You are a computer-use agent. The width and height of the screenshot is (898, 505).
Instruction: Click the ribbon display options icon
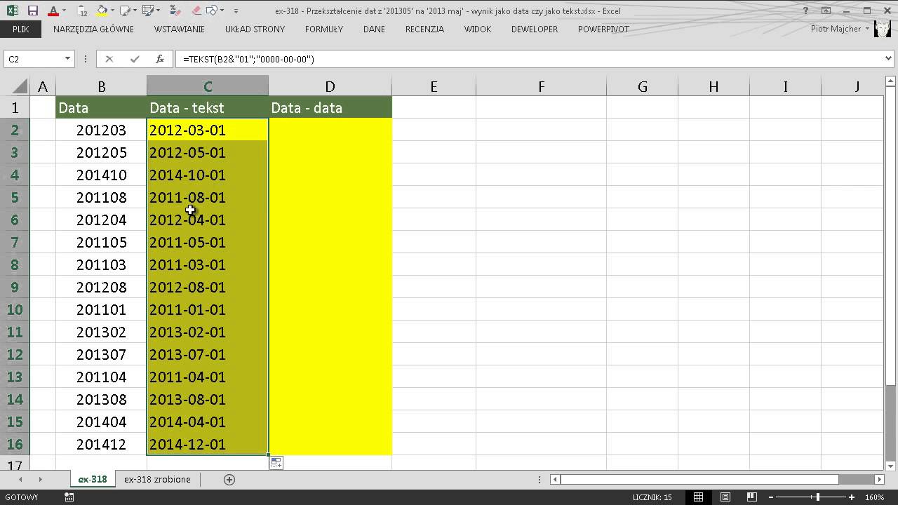coord(826,11)
